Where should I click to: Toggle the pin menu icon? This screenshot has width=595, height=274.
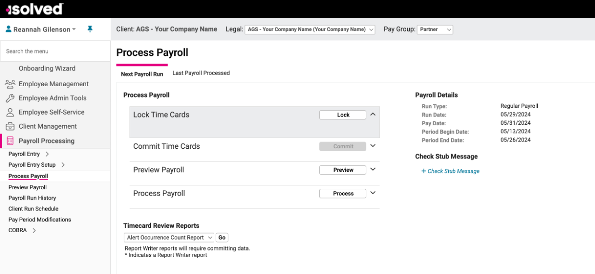click(90, 29)
